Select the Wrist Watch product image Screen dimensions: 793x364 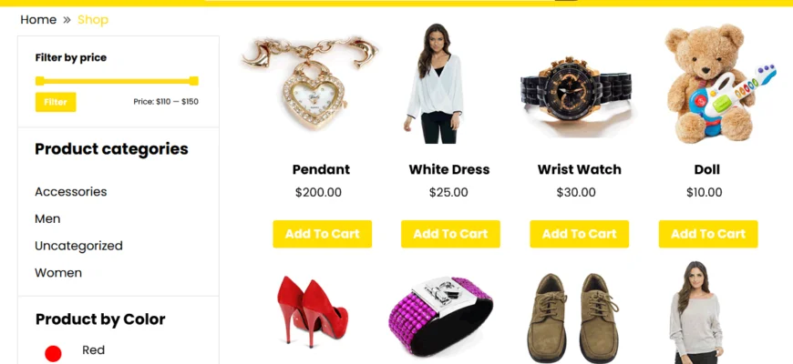coord(576,90)
